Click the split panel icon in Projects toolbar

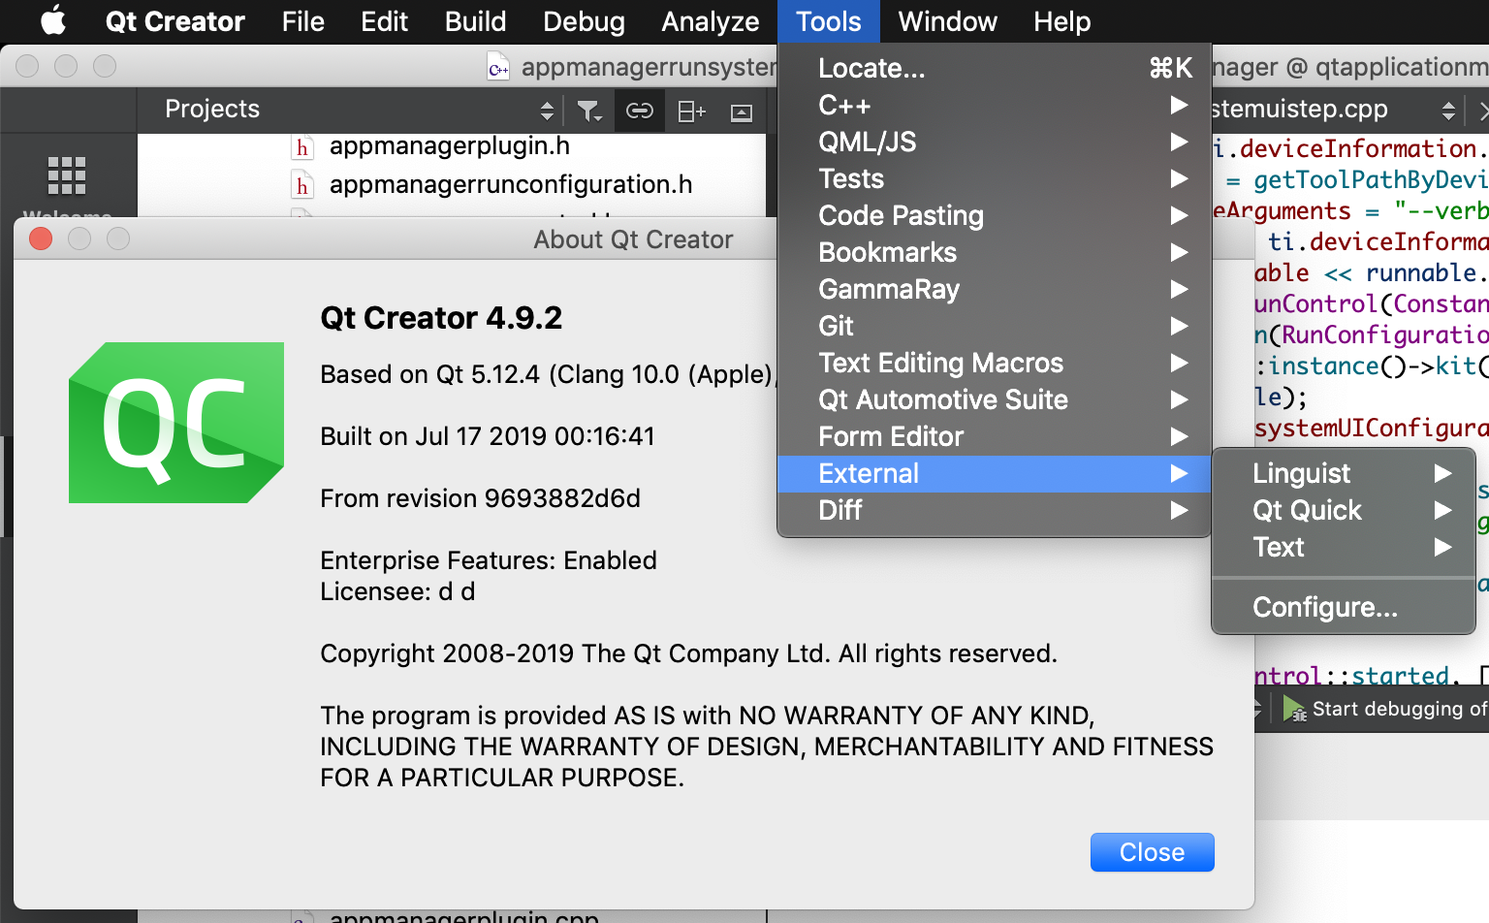pos(691,111)
